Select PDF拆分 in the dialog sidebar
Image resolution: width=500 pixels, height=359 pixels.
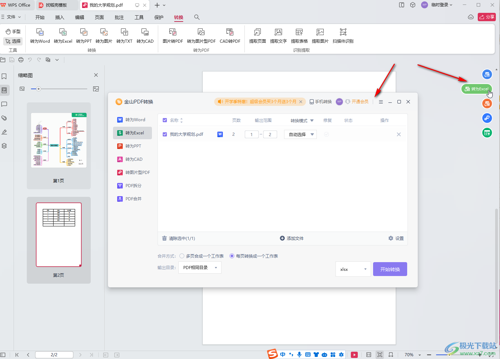(x=132, y=185)
